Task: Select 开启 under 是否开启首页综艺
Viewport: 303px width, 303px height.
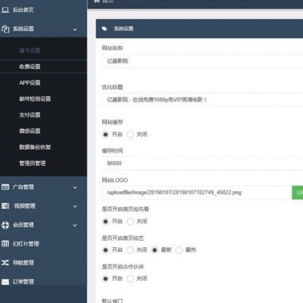Action: point(105,250)
